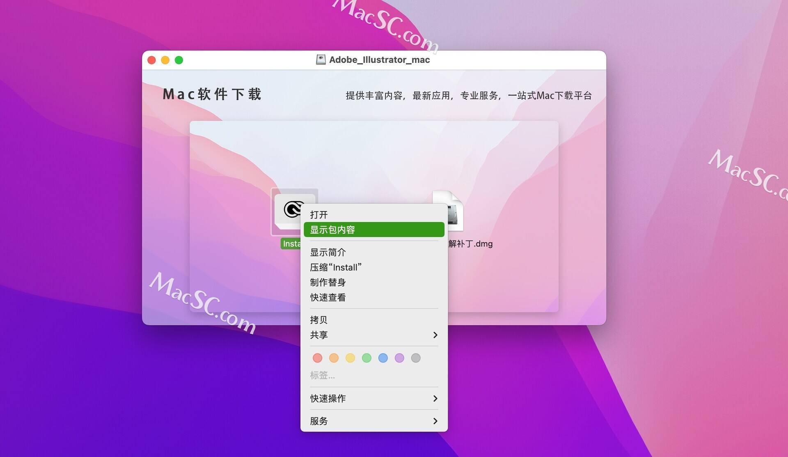This screenshot has height=457, width=788.
Task: Click the 解补丁.dmg file name
Action: (x=470, y=243)
